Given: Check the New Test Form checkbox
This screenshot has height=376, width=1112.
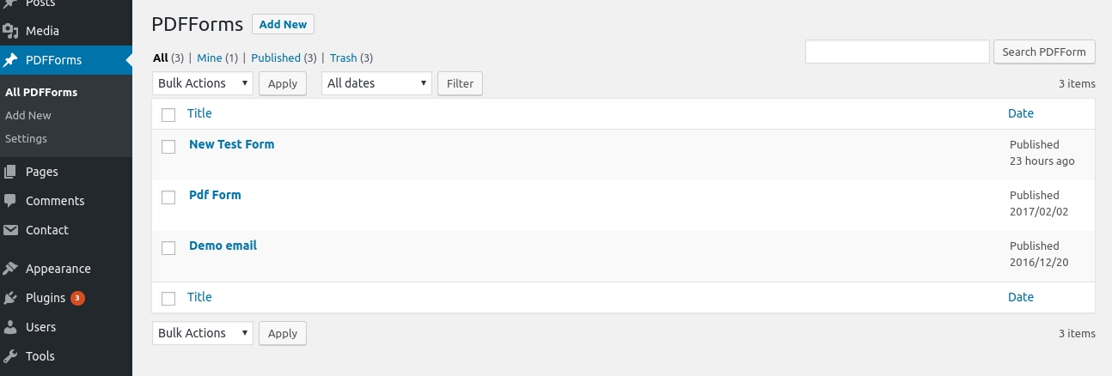Looking at the screenshot, I should (x=168, y=147).
